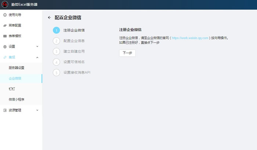The height and width of the screenshot is (150, 257).
Task: Click the 菜单配置 sidebar icon
Action: click(x=5, y=25)
